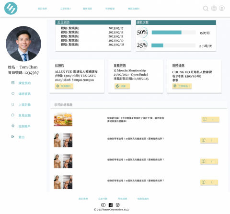
Task: Click the 意見回饋 speech bubble icon
Action: (x=13, y=115)
